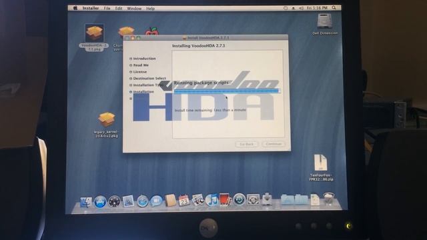The height and width of the screenshot is (240, 427).
Task: Open the Installer application menu
Action: [91, 8]
